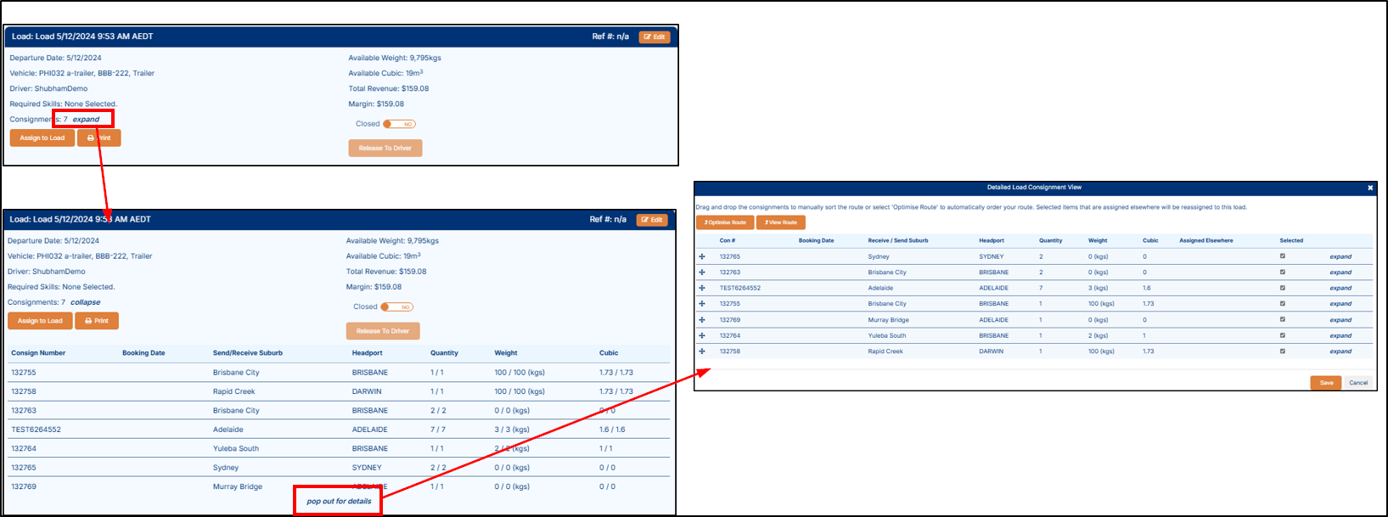Expand details for consignment 132764 in the dialog
This screenshot has width=1388, height=517.
click(1340, 336)
